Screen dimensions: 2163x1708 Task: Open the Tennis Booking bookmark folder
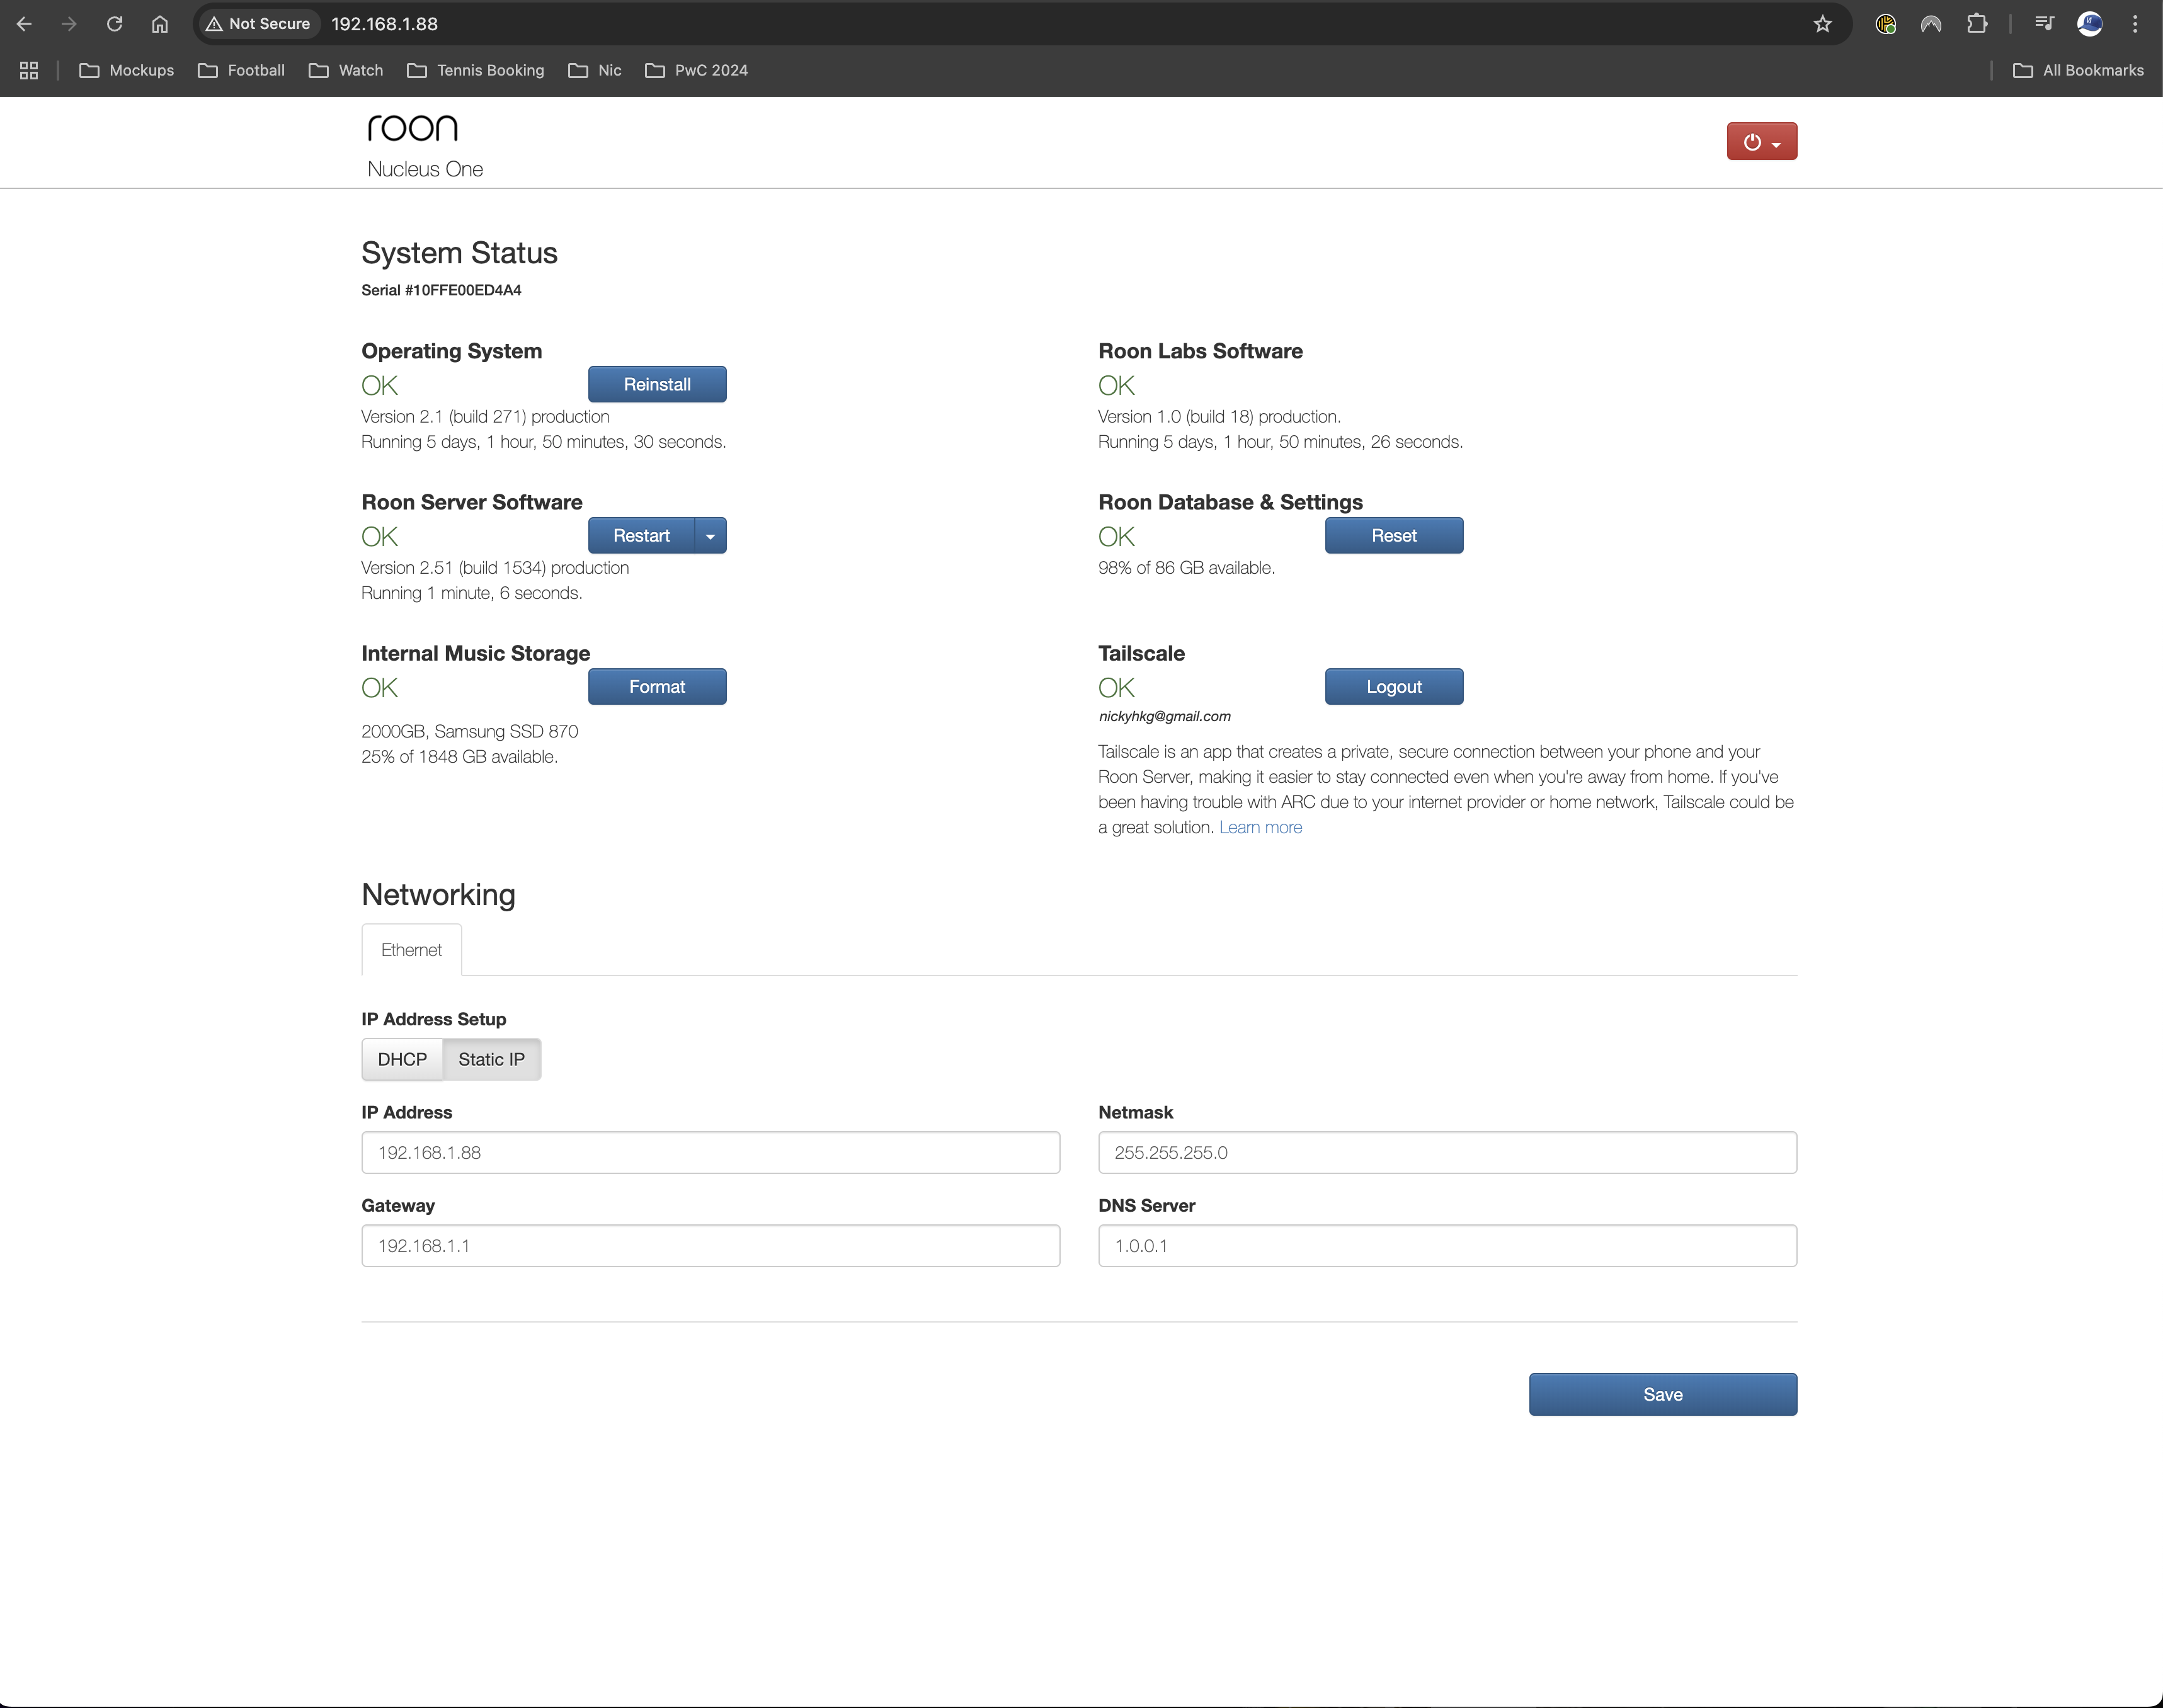[x=476, y=70]
